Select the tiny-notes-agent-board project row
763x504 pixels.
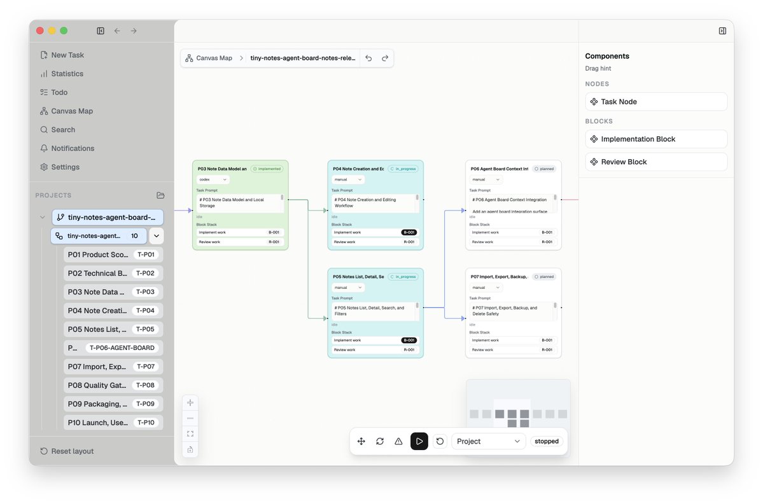(x=108, y=218)
